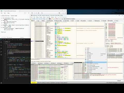Image resolution: width=124 pixels, height=93 pixels.
Task: Open the Threads tab
Action: (x=104, y=21)
